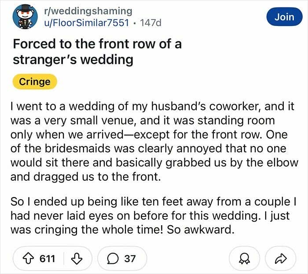View the profile of u/FloorSimilar7551

[x=86, y=23]
